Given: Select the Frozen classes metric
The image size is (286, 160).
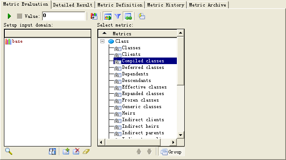Looking at the screenshot, I should pos(141,100).
